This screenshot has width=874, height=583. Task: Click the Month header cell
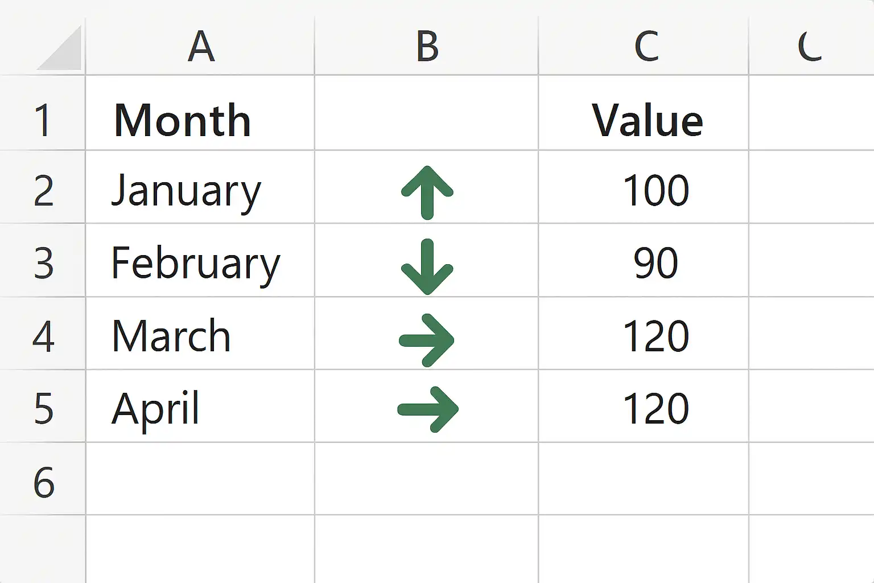[x=200, y=113]
